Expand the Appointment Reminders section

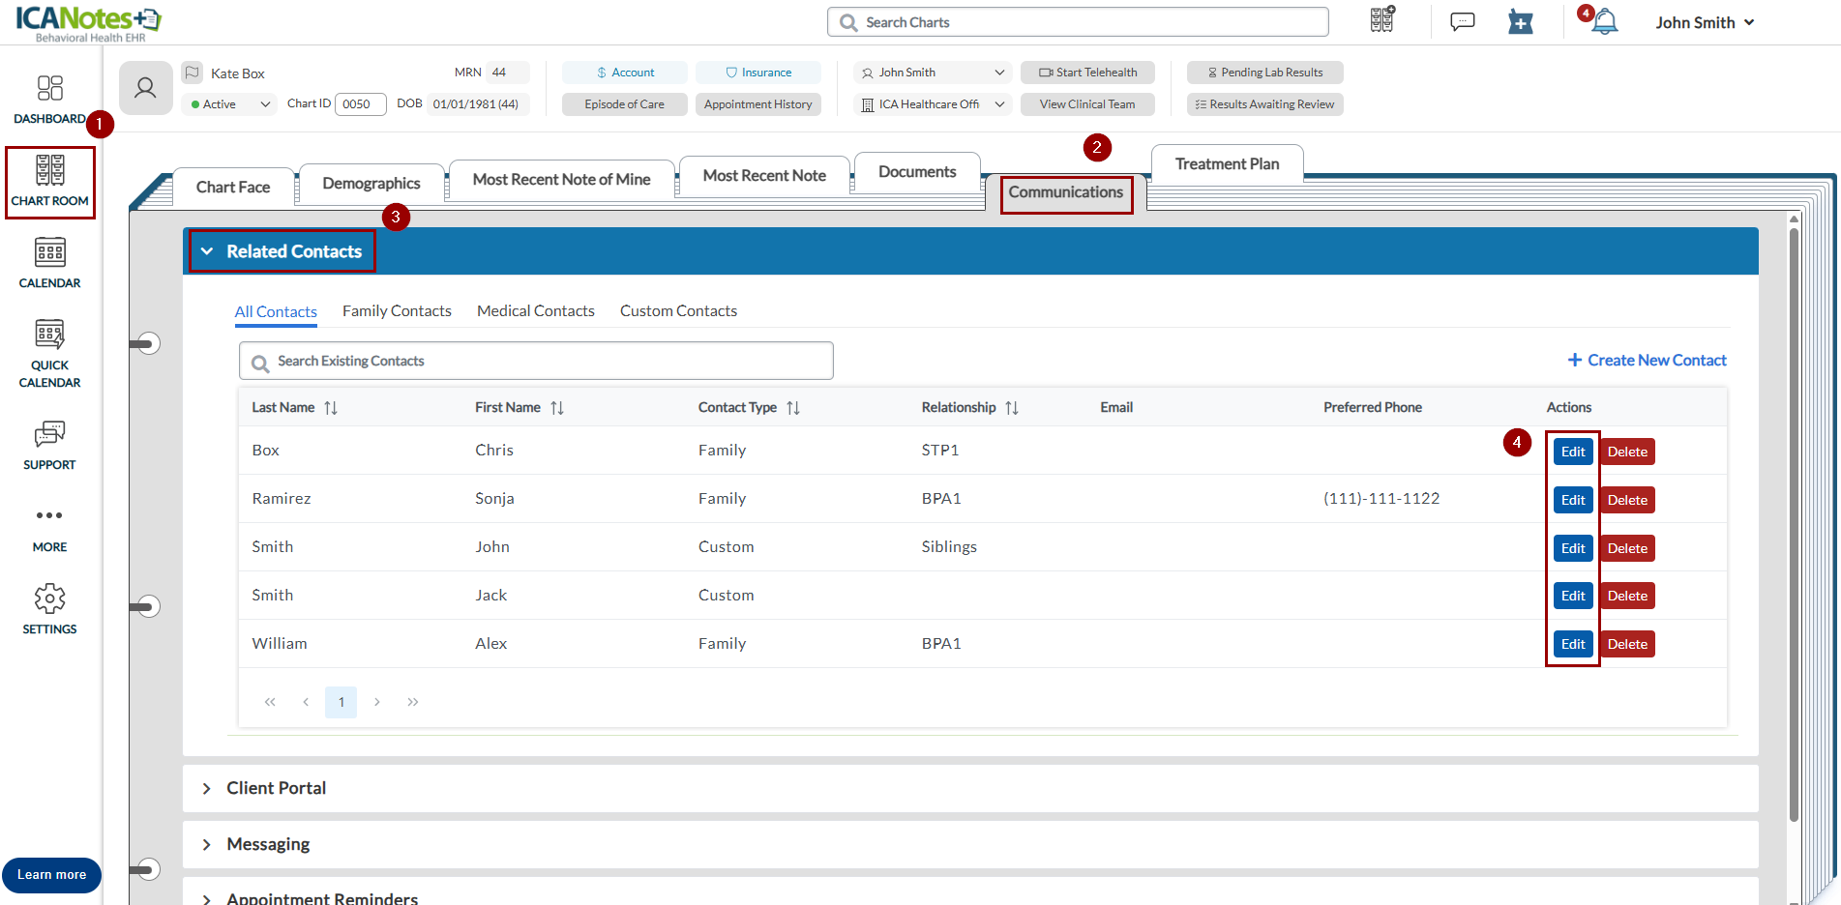970,892
